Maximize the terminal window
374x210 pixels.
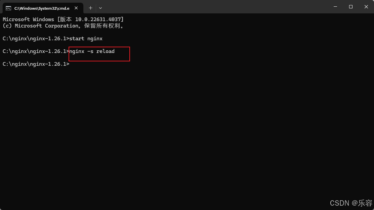pyautogui.click(x=350, y=7)
